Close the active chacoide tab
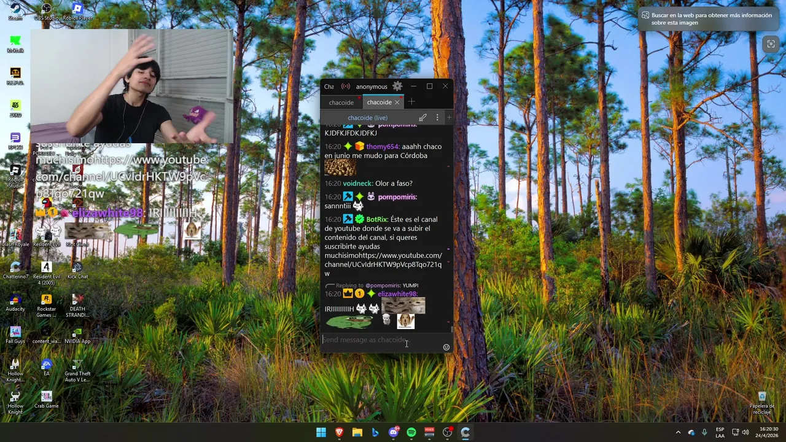 click(x=397, y=103)
